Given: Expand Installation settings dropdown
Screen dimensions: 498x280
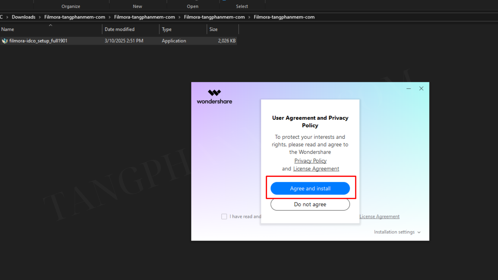Looking at the screenshot, I should point(397,232).
